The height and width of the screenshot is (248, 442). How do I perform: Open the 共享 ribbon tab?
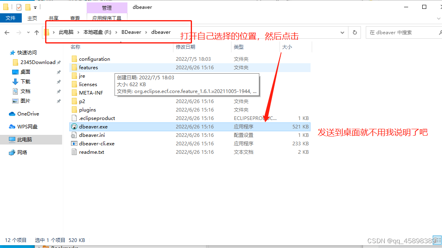(54, 18)
